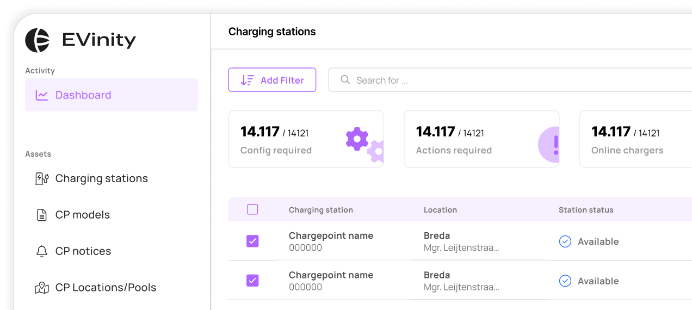This screenshot has height=310, width=692.
Task: Click the Dashboard chart icon
Action: point(42,95)
